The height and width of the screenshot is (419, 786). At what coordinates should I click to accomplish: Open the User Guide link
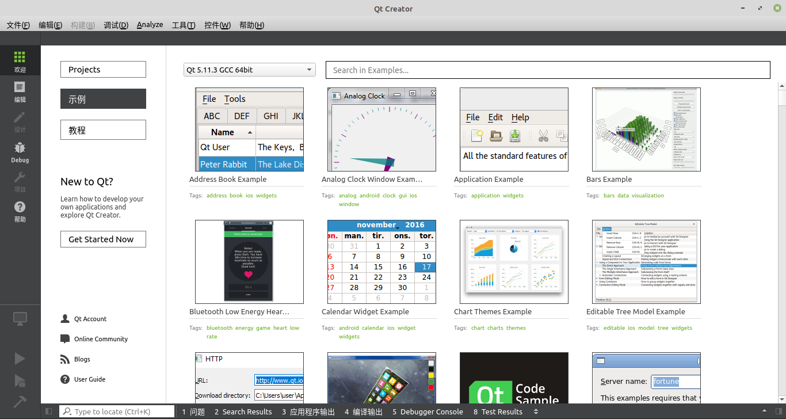tap(90, 379)
